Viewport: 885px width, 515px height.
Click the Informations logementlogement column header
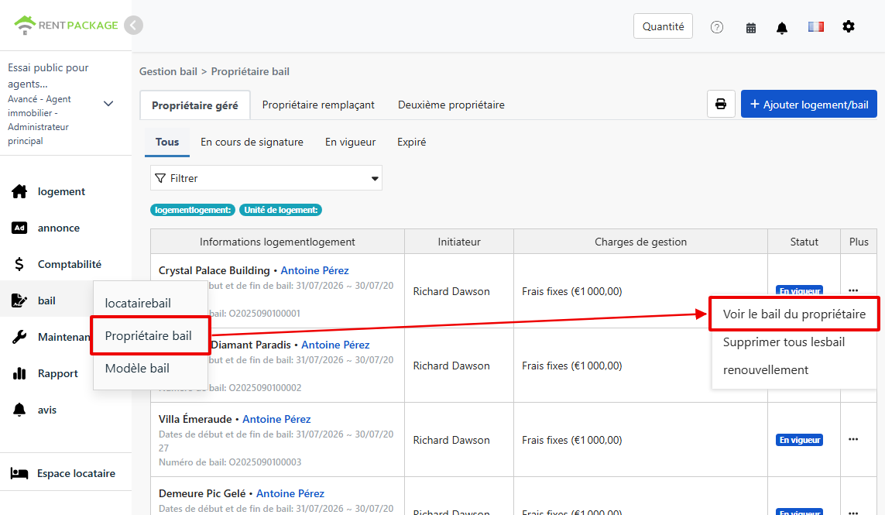[x=277, y=242]
